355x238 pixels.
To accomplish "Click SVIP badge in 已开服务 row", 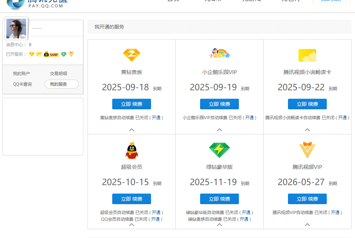I will [x=52, y=54].
